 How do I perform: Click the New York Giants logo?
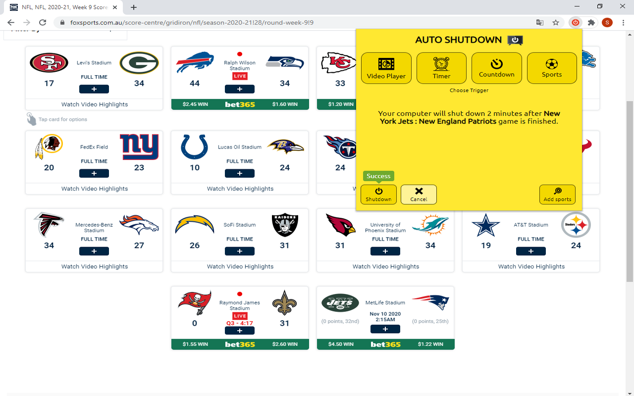pyautogui.click(x=139, y=147)
